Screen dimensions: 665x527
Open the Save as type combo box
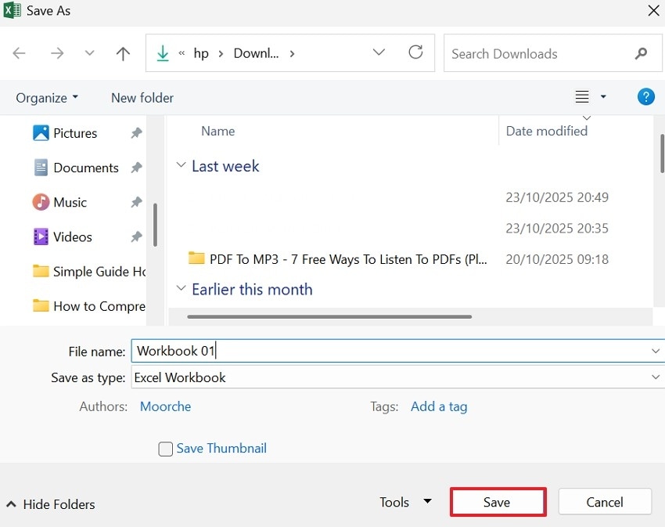(x=397, y=377)
